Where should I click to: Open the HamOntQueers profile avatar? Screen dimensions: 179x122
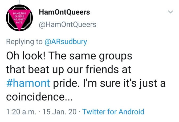[x=19, y=18]
